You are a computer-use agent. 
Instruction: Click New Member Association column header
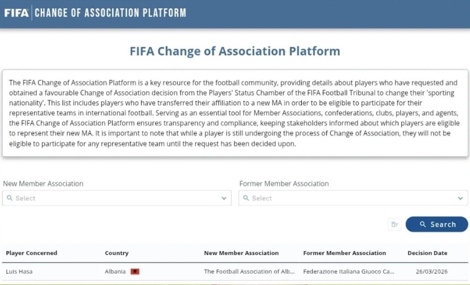pyautogui.click(x=241, y=253)
